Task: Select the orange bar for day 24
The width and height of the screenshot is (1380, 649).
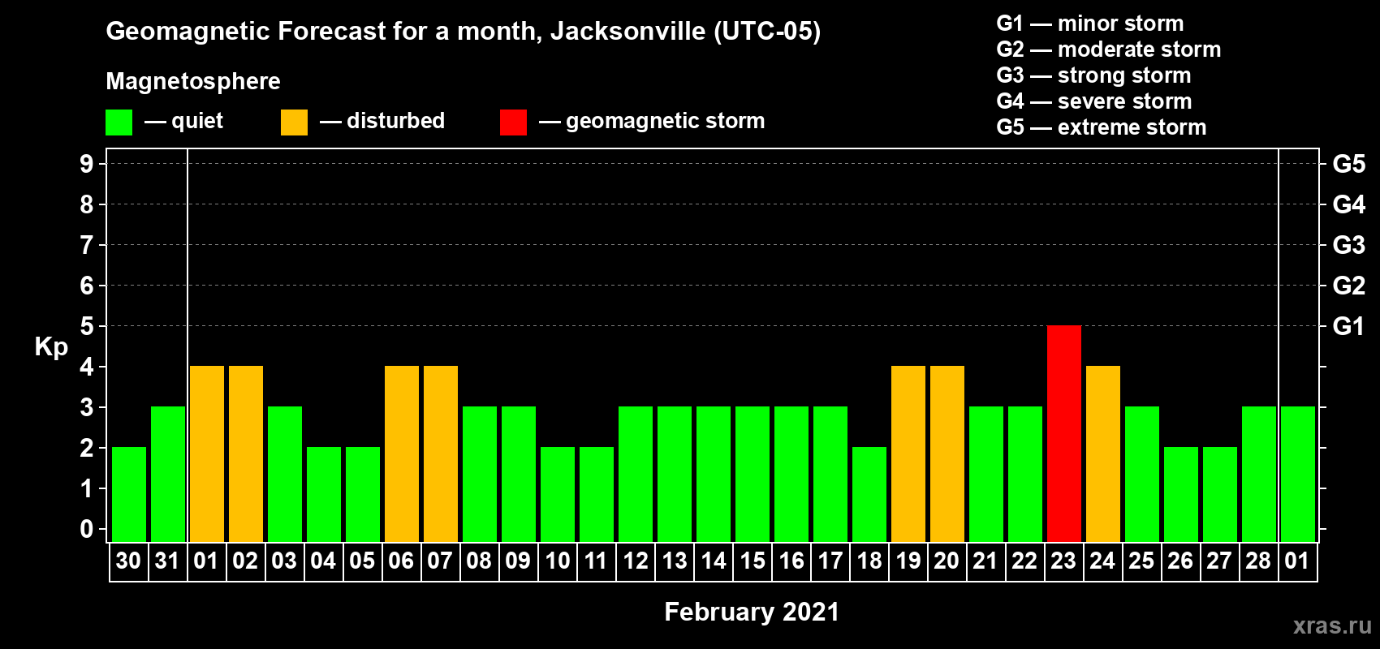Action: [x=1102, y=453]
